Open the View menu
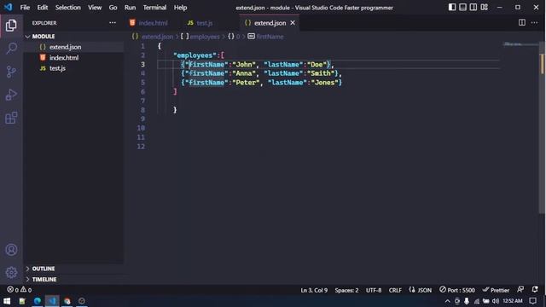This screenshot has width=546, height=307. (x=95, y=8)
